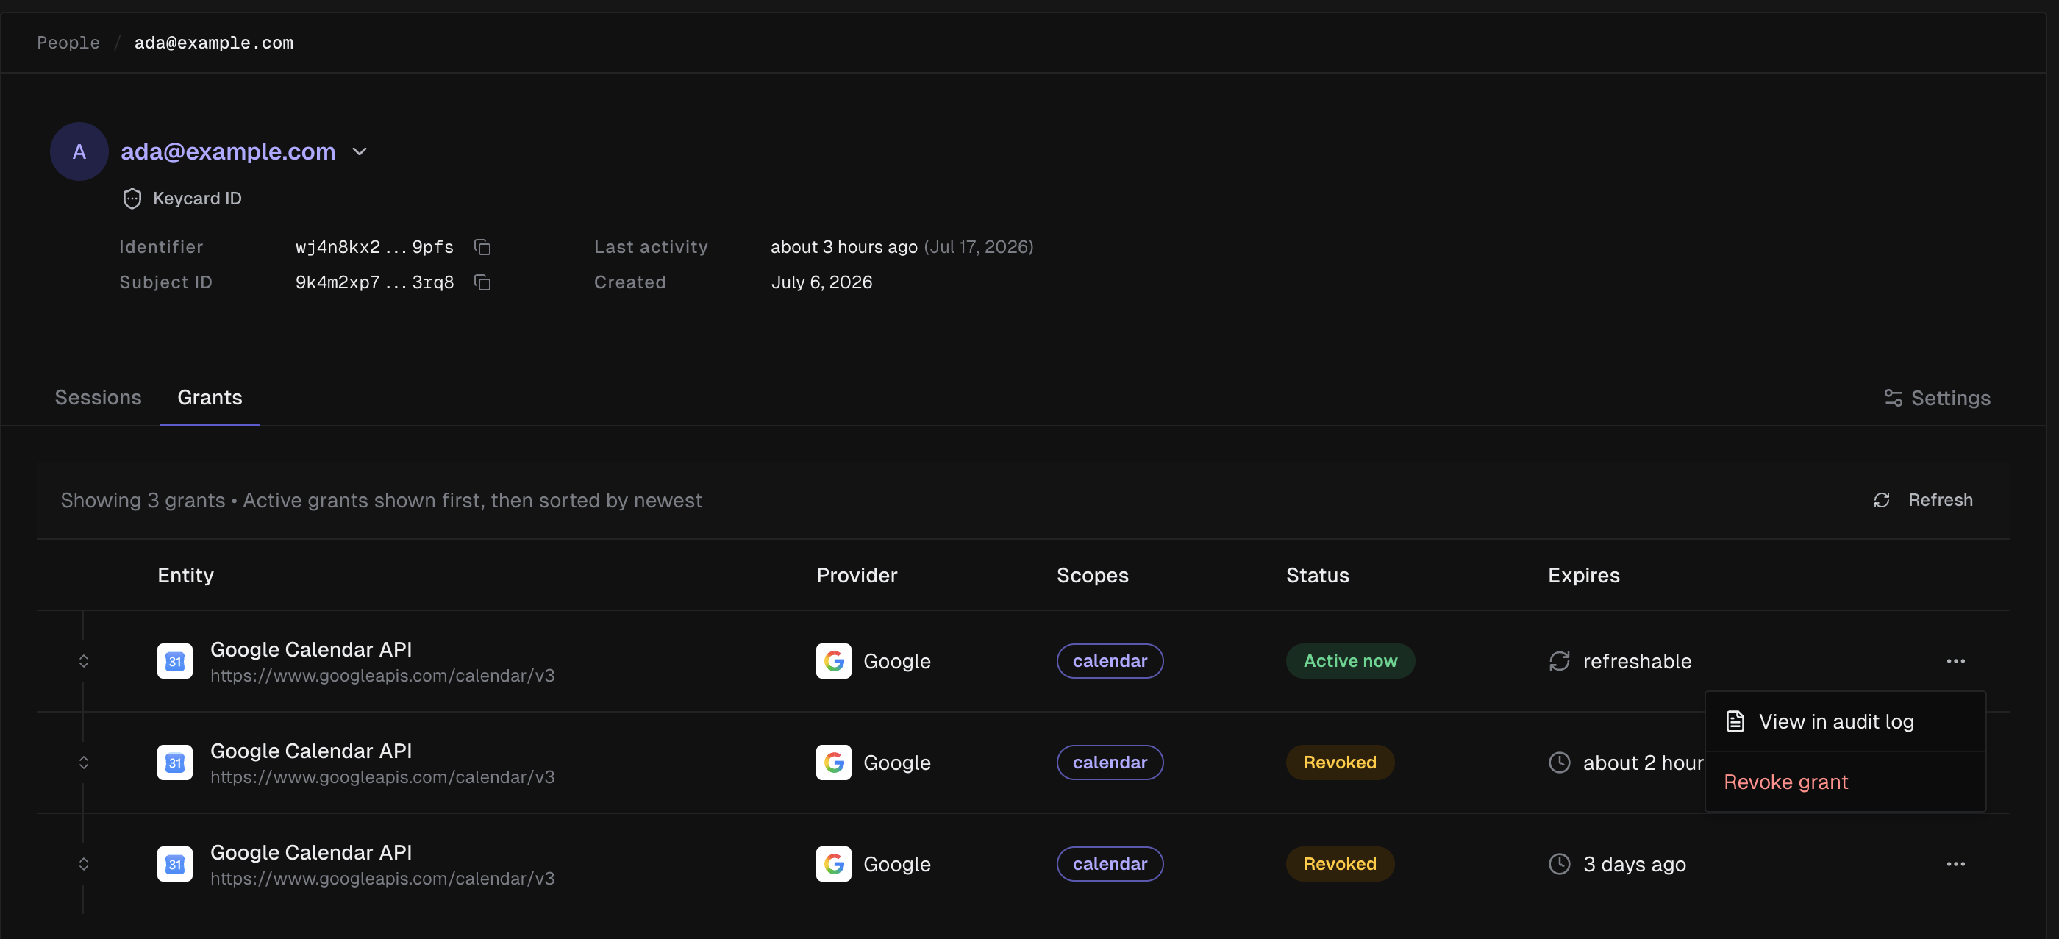Copy the Identifier value icon
Image resolution: width=2059 pixels, height=939 pixels.
[x=482, y=247]
